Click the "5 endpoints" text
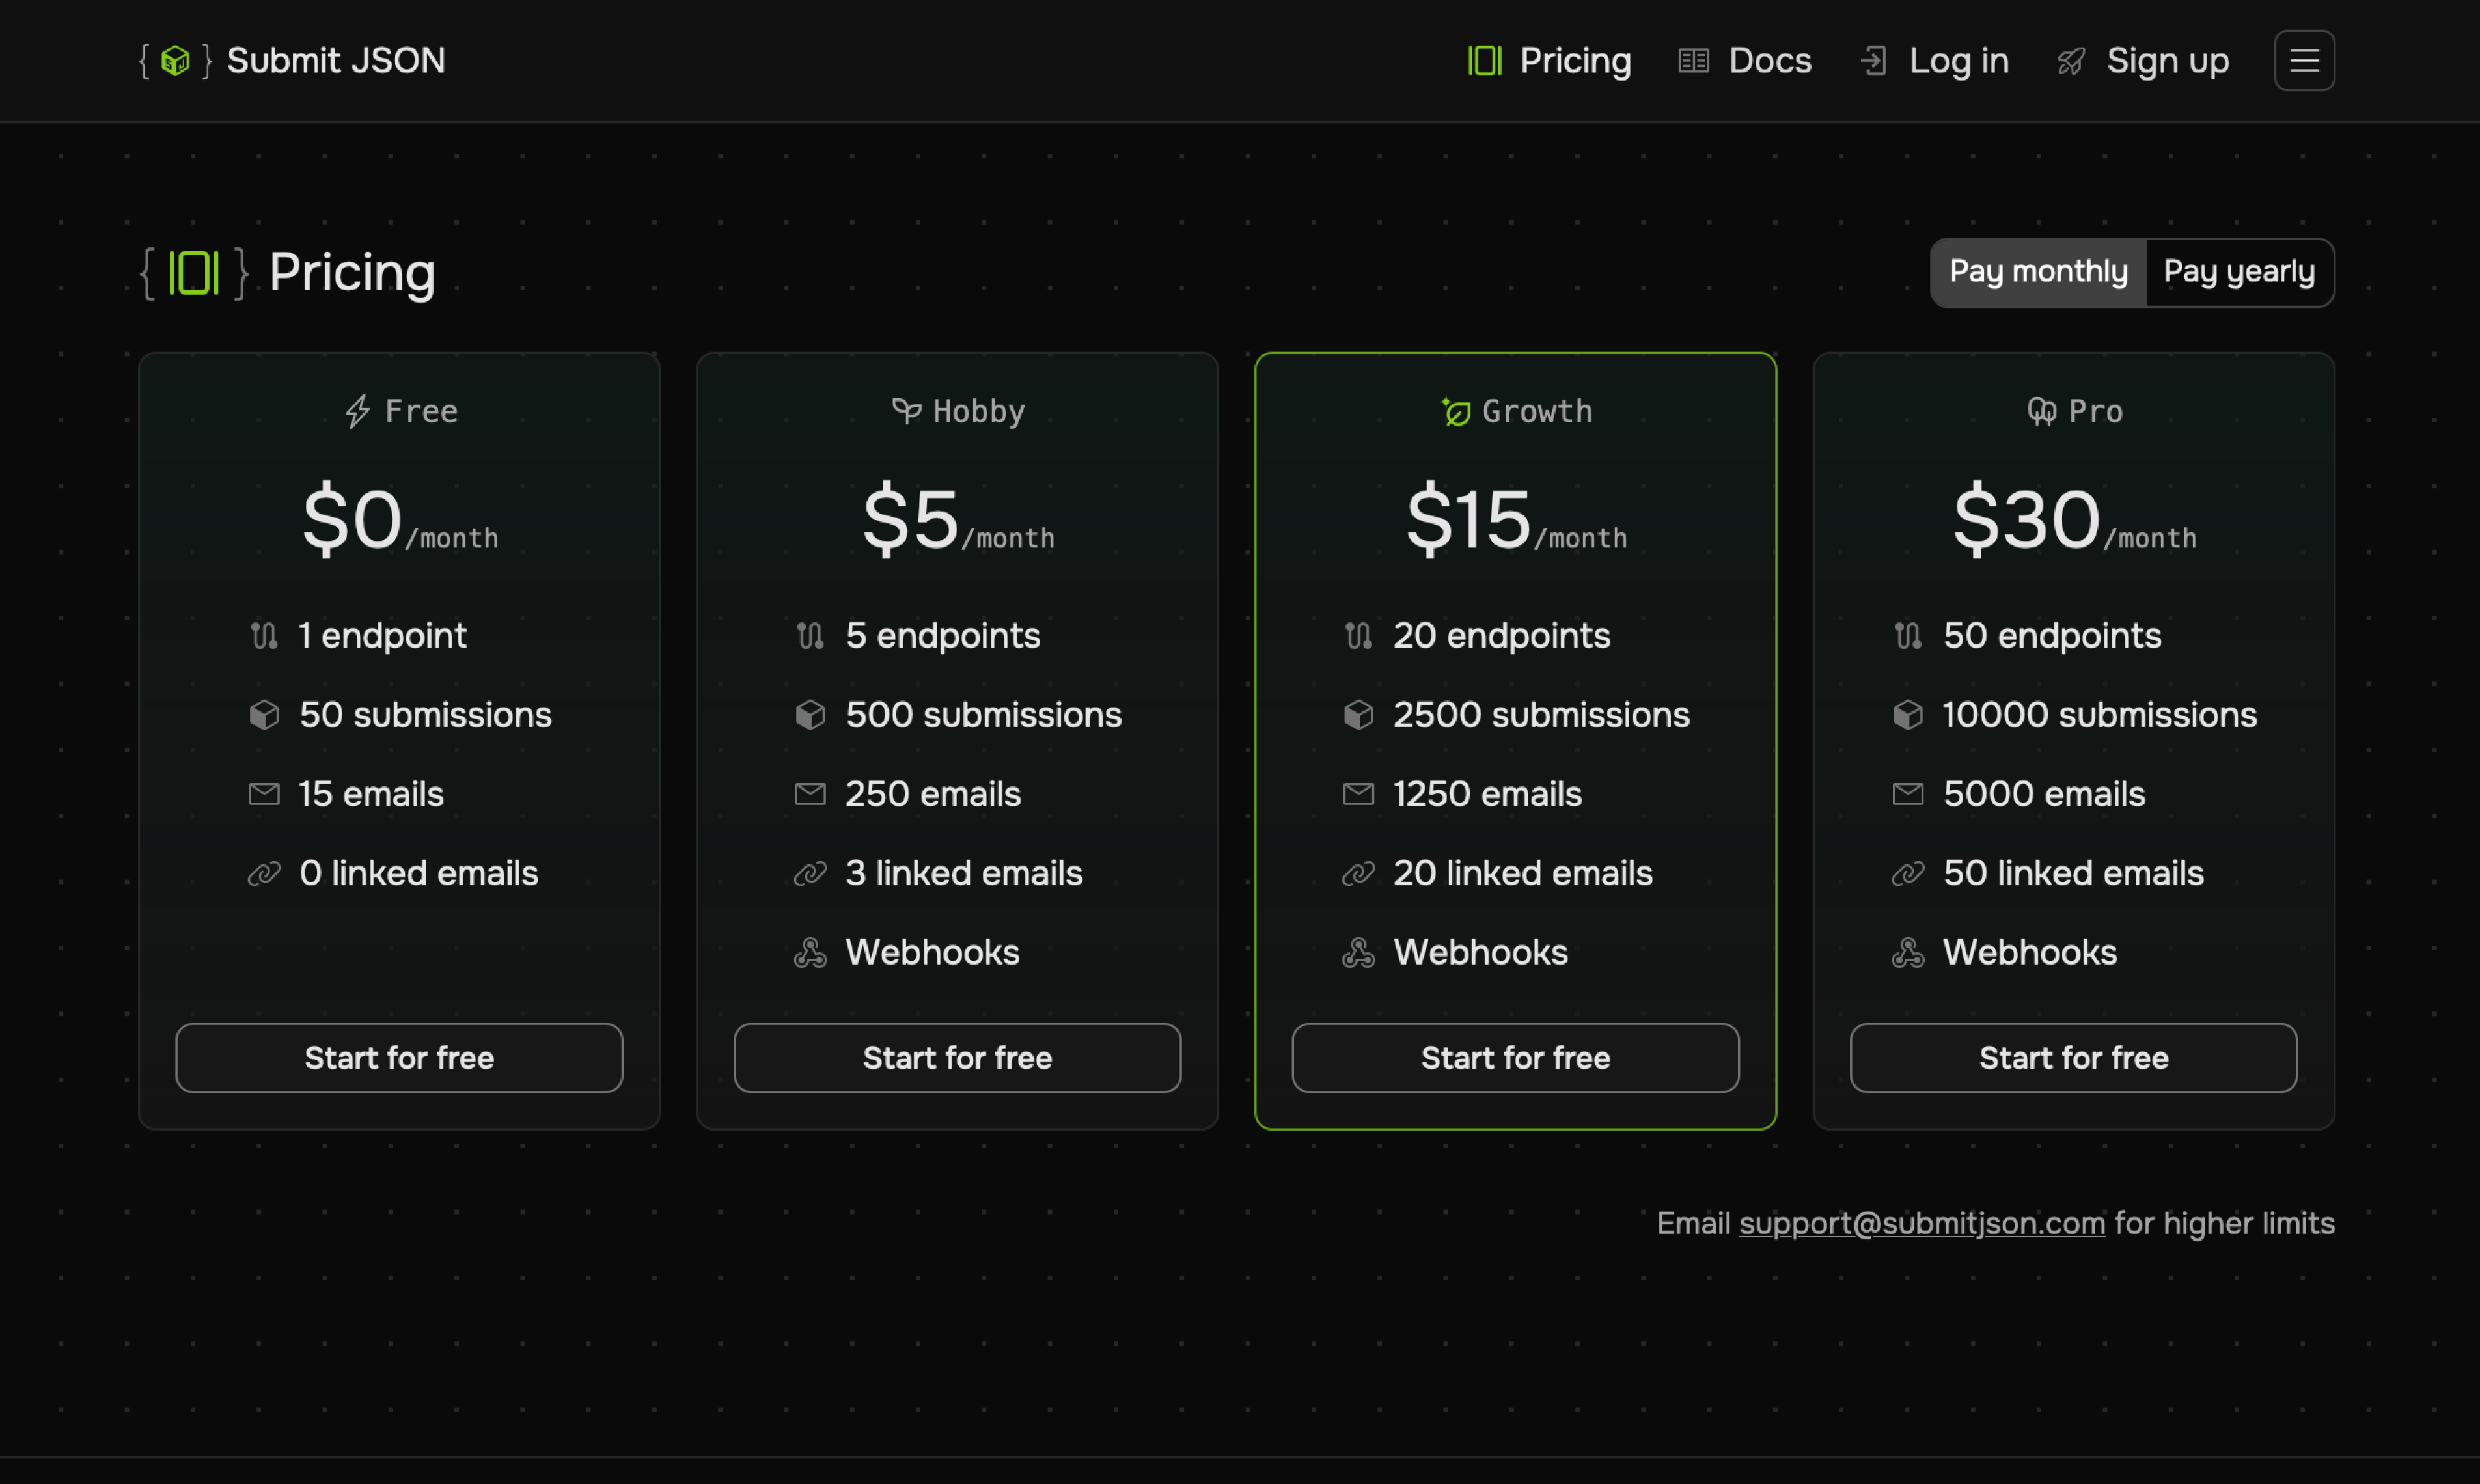Screen dimensions: 2480x1484 (942, 636)
